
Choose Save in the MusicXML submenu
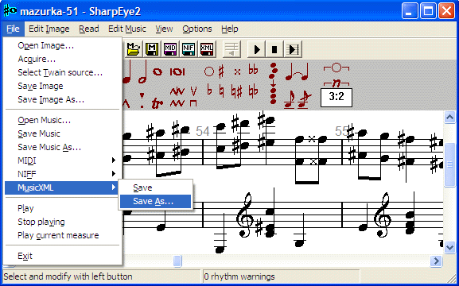pos(155,187)
